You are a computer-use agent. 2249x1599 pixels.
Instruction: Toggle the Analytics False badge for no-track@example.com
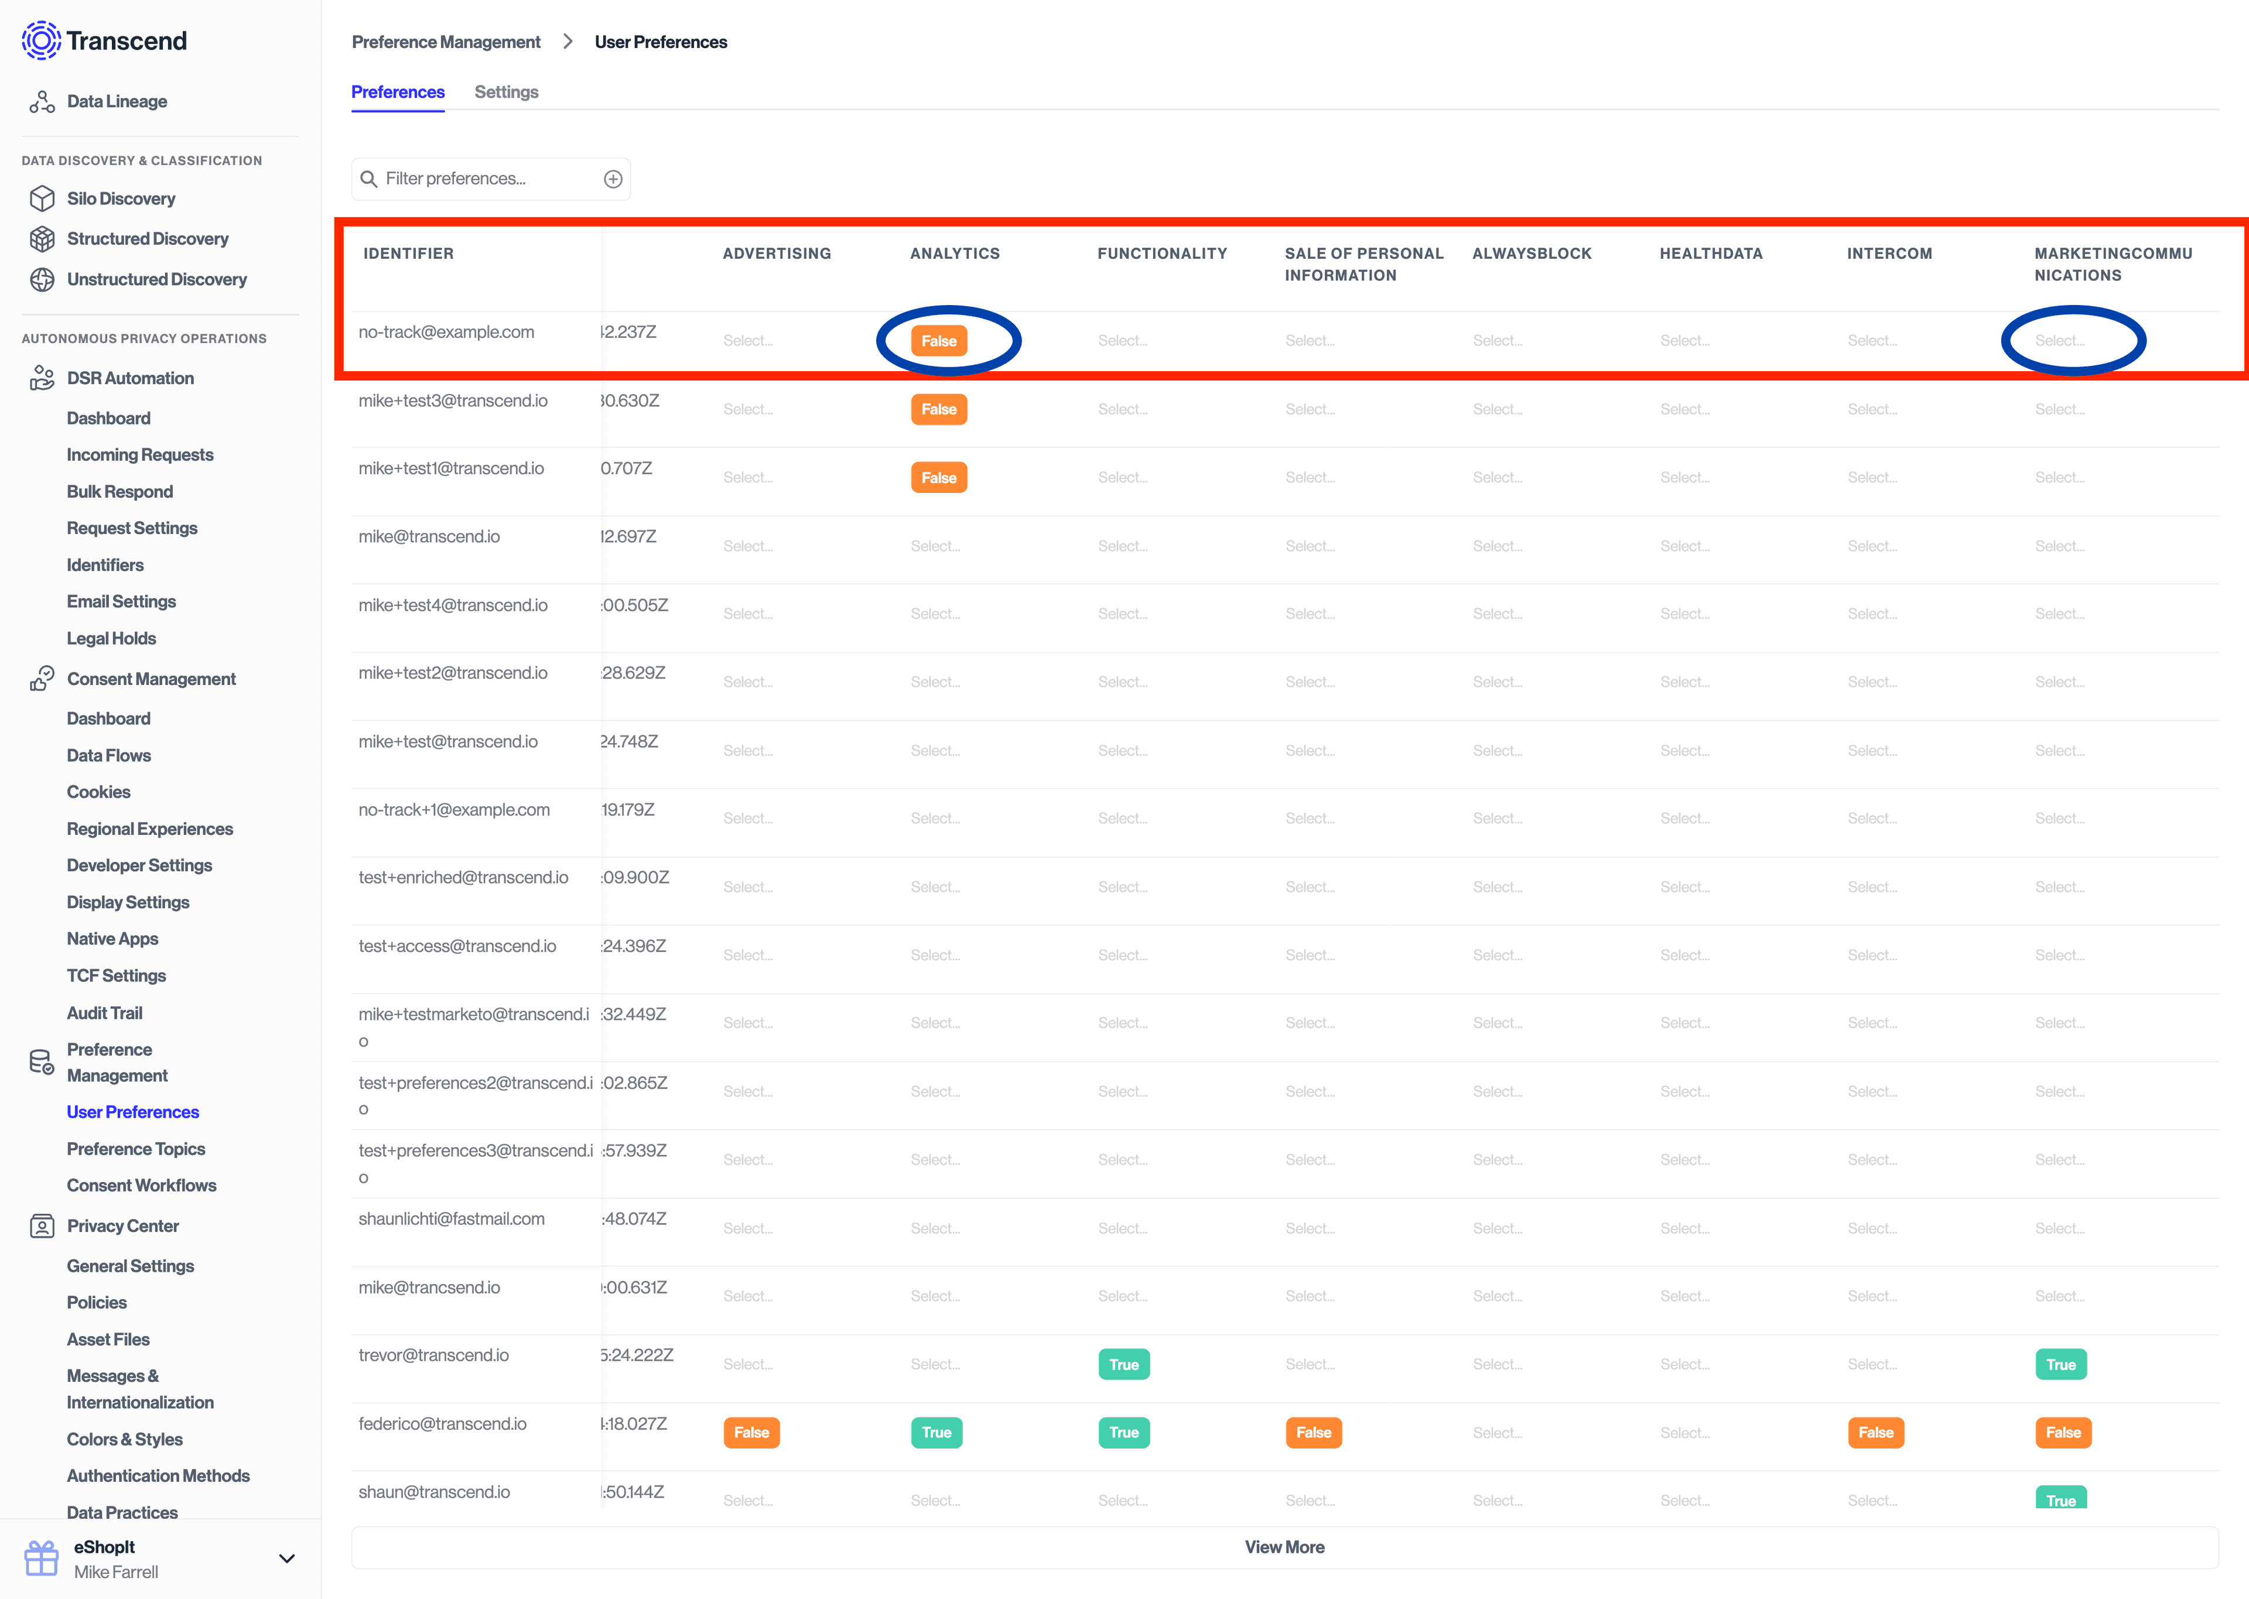point(938,341)
